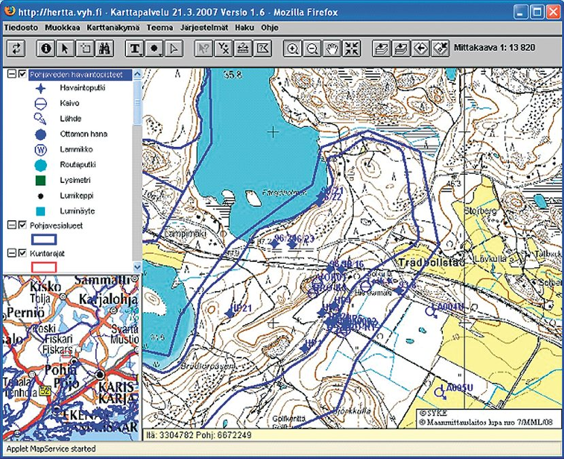Image resolution: width=564 pixels, height=459 pixels.
Task: Open the Haku menu
Action: tap(245, 28)
